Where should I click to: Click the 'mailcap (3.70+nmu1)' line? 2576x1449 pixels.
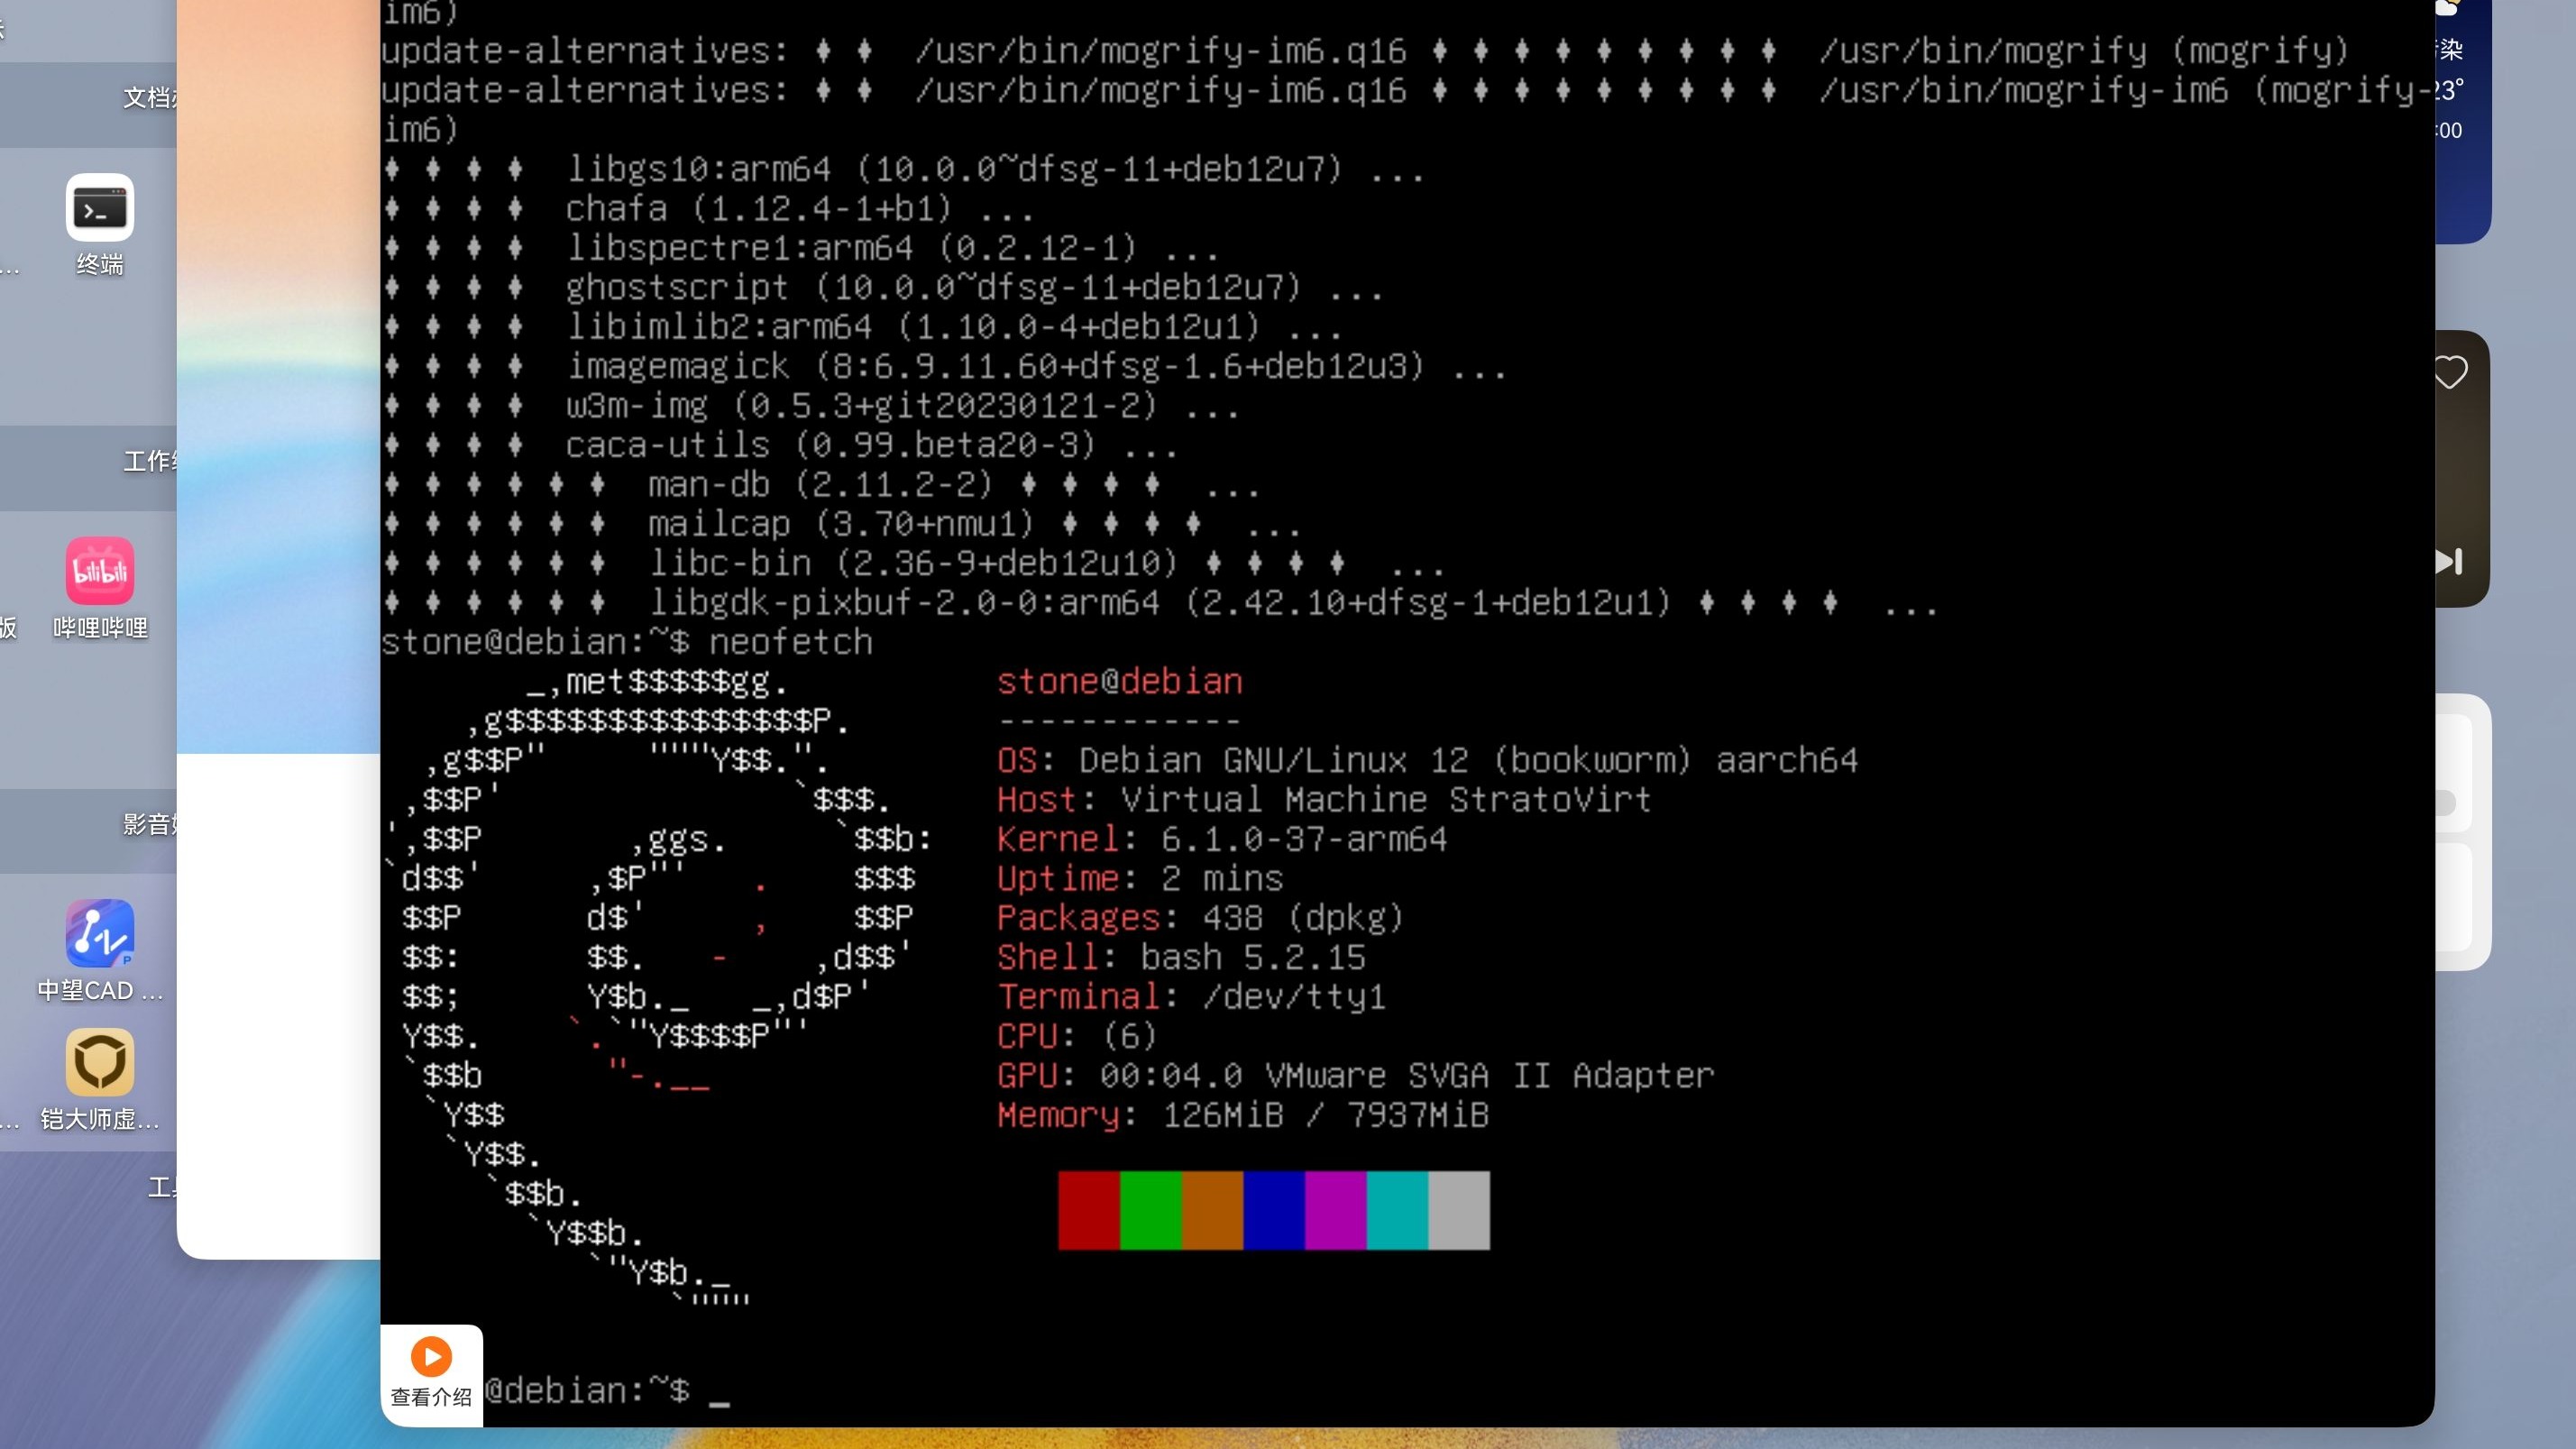pyautogui.click(x=843, y=524)
